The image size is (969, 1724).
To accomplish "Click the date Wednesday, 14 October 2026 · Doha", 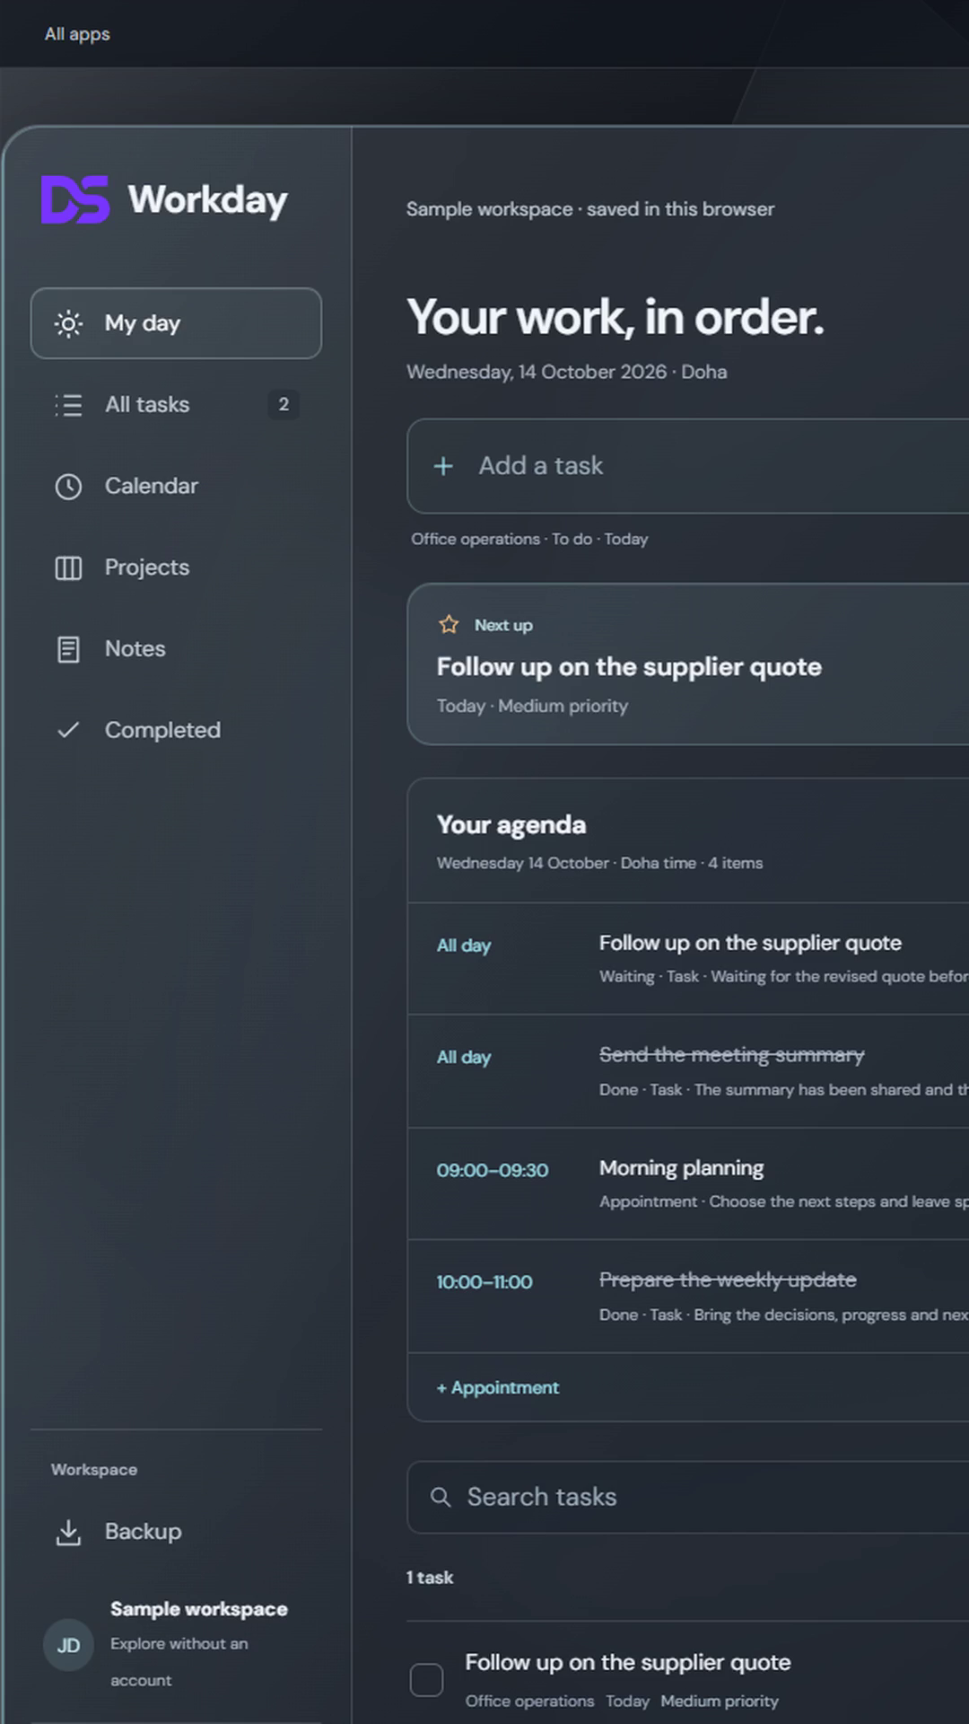I will pos(567,372).
